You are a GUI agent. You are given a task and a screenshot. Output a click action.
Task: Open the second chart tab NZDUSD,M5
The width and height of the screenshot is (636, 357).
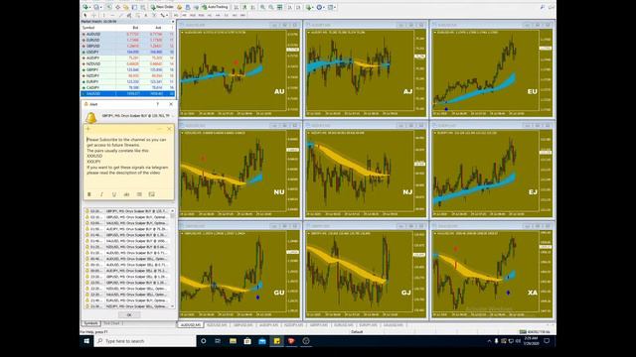(217, 325)
